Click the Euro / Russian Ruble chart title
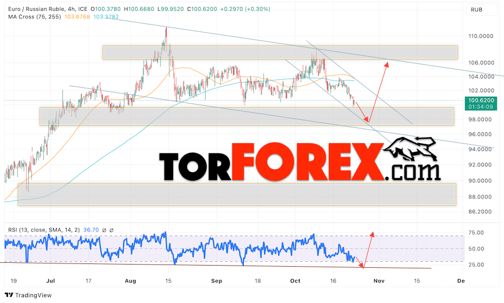 click(48, 9)
